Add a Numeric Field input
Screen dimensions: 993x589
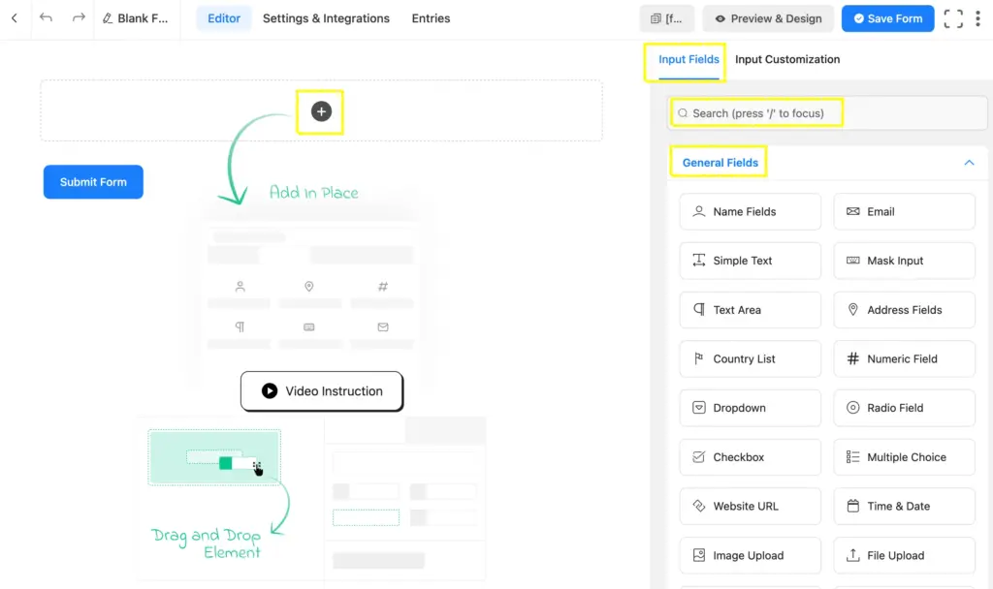[x=903, y=358]
